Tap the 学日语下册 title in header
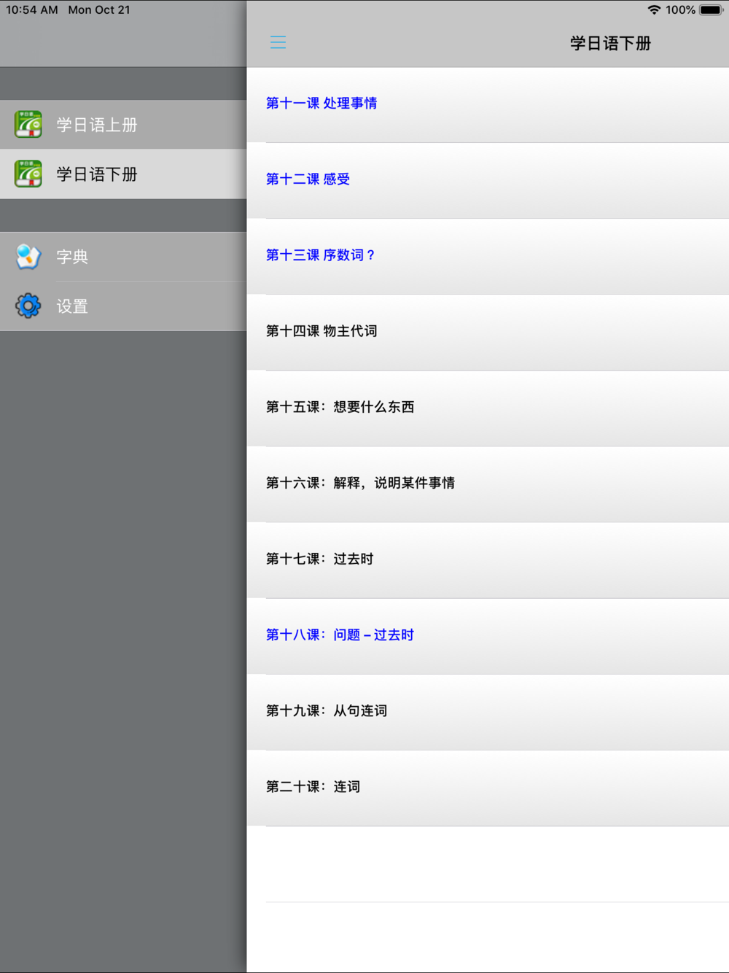Viewport: 729px width, 973px height. click(x=610, y=43)
